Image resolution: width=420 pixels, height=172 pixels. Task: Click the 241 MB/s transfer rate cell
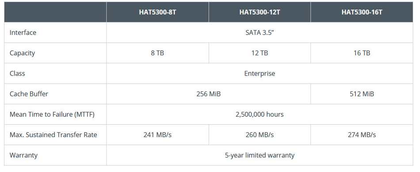157,135
